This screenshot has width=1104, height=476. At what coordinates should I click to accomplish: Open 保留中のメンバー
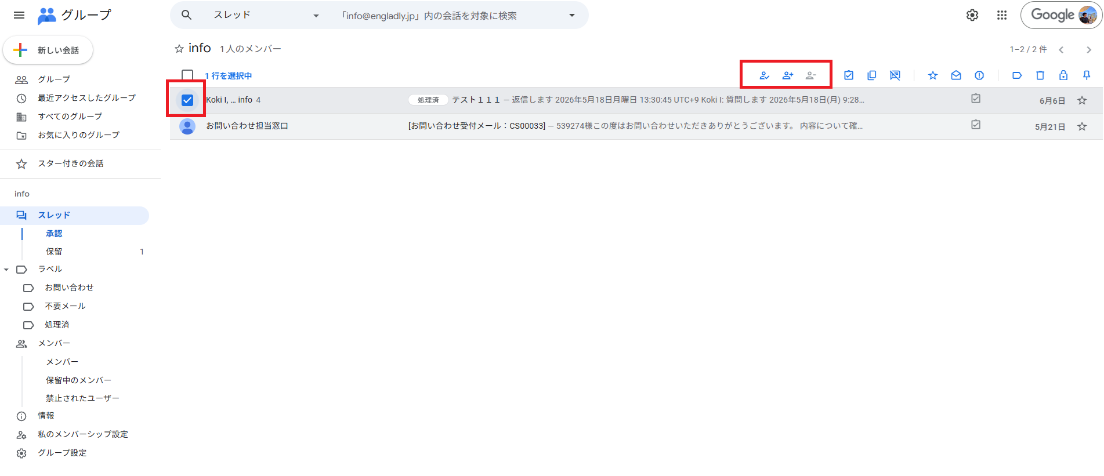[x=78, y=380]
